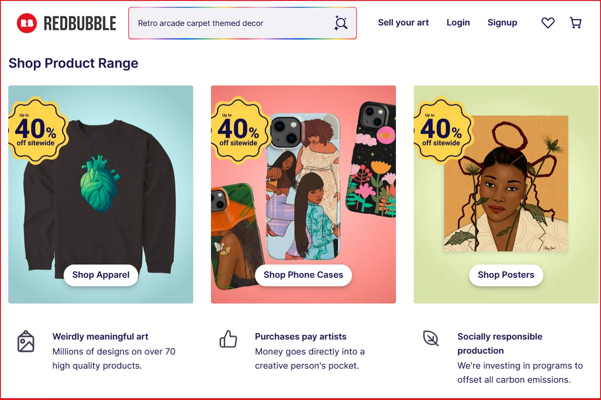The height and width of the screenshot is (400, 601).
Task: Open your favorites with the heart icon
Action: point(548,22)
